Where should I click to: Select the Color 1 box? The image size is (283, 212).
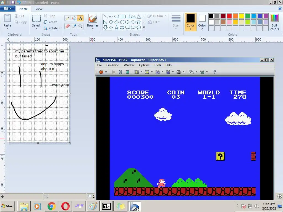pyautogui.click(x=190, y=22)
